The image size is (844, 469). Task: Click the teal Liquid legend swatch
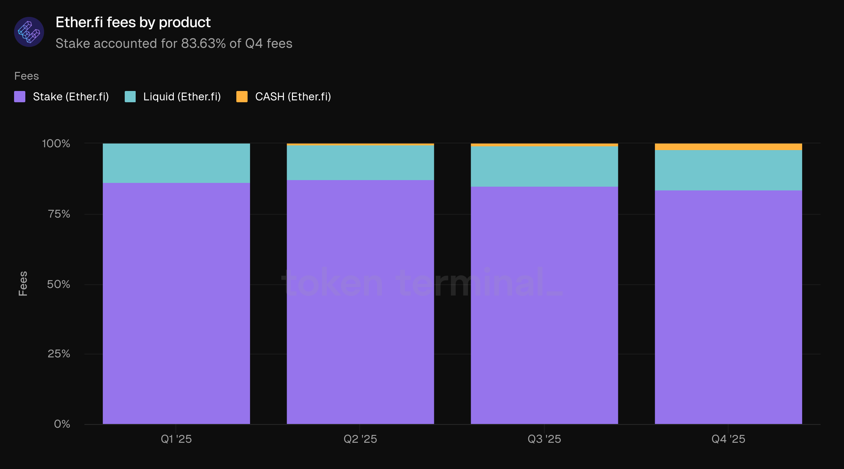[130, 97]
